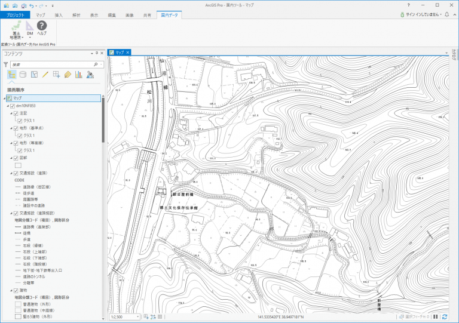Image resolution: width=459 pixels, height=323 pixels.
Task: Hide the 交通施設（道路） layer
Action: 16,173
